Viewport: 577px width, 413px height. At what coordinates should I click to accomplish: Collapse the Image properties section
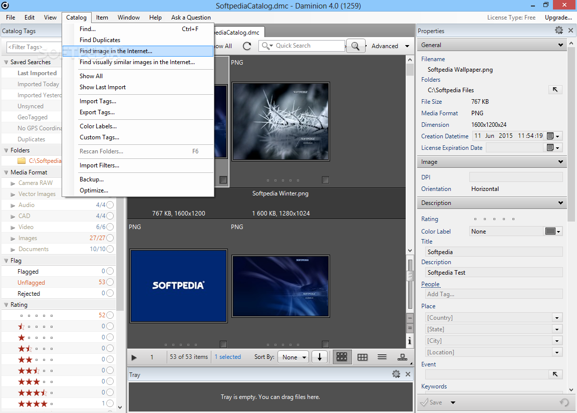click(560, 161)
